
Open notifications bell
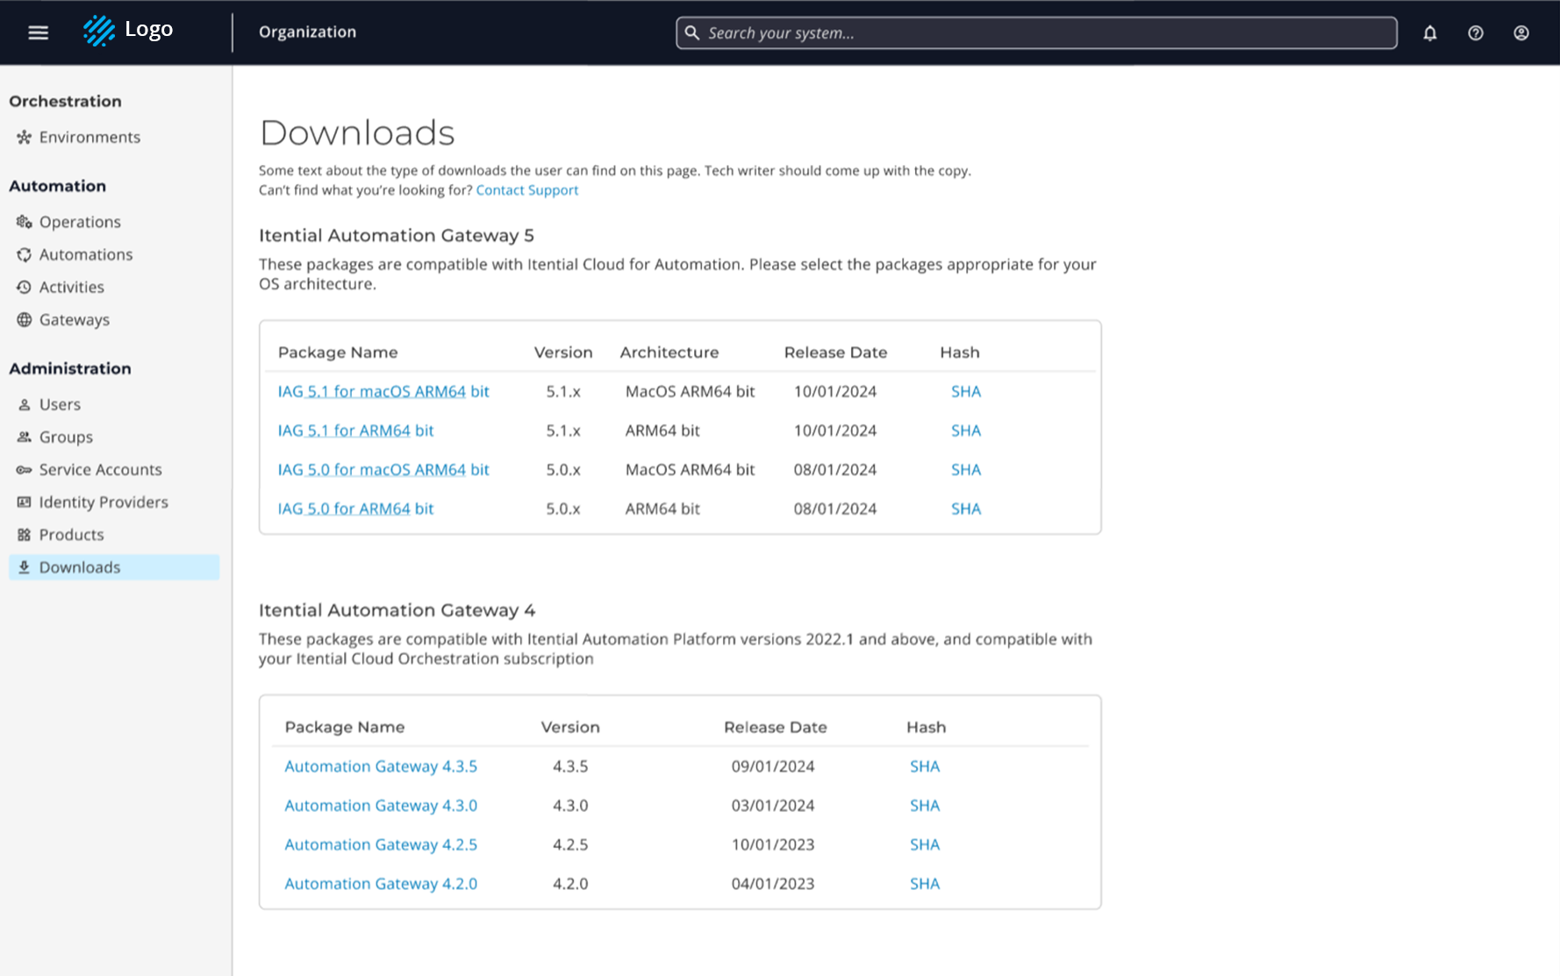1430,33
